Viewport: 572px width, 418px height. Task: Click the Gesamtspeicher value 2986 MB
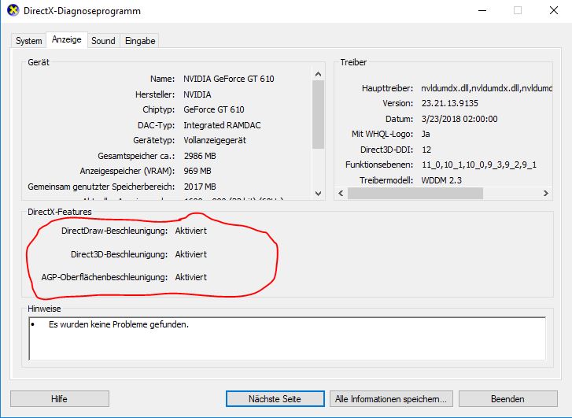point(200,156)
